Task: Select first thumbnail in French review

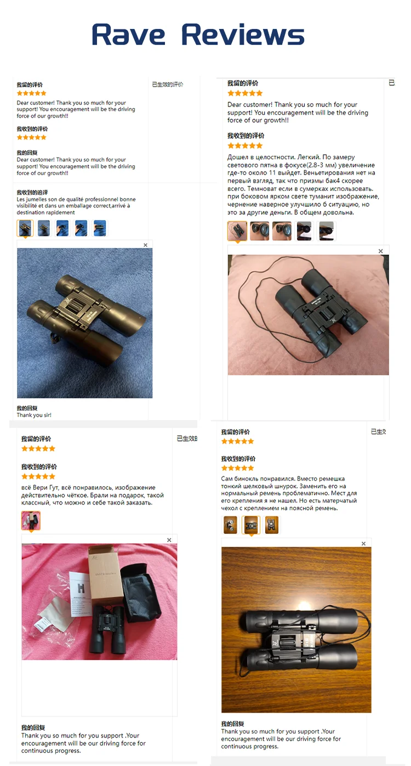Action: (x=25, y=228)
